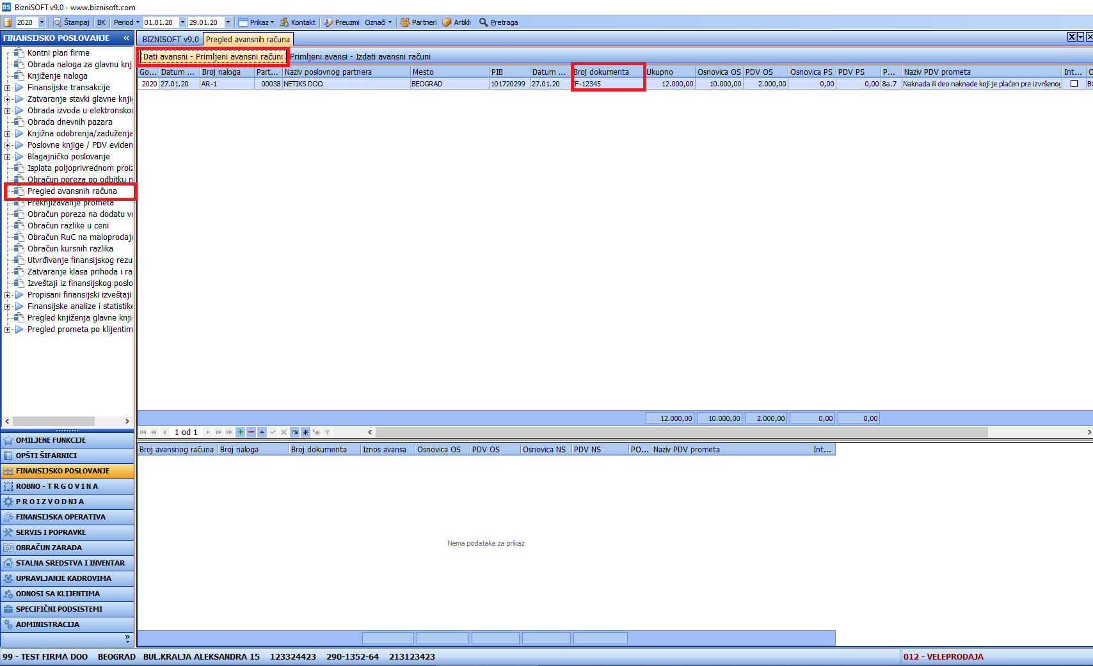This screenshot has height=666, width=1093.
Task: Open Obračun kursnih razlika tree item
Action: click(x=70, y=249)
